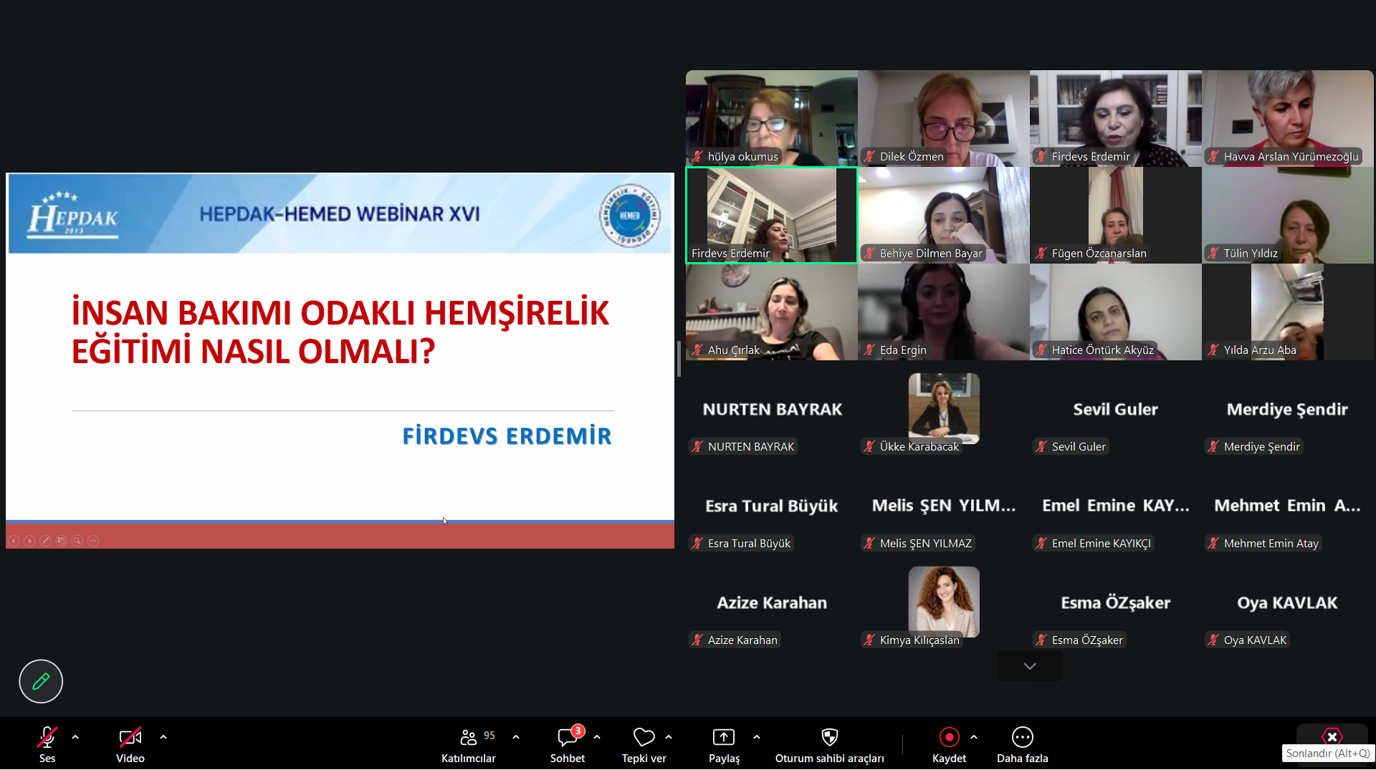Expand audio options arrow next to Ses

click(75, 737)
